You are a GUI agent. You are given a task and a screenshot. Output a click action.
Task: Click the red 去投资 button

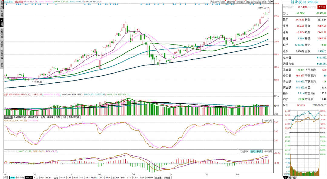pos(322,7)
